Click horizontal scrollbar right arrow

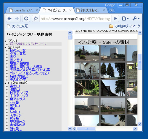(135, 129)
